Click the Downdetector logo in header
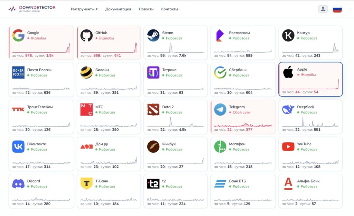The image size is (354, 216). point(32,9)
